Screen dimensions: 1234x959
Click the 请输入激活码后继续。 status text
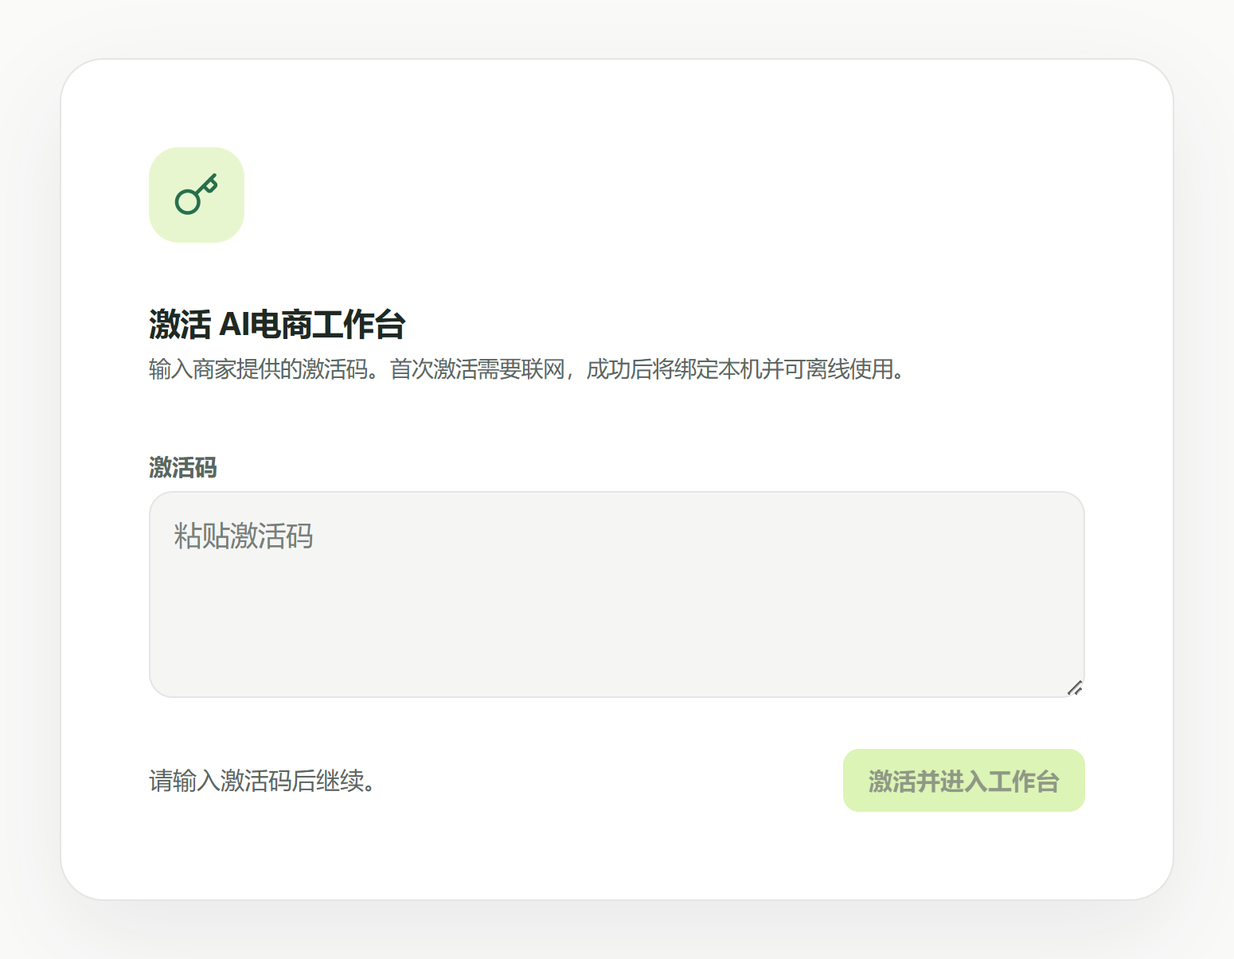click(x=263, y=781)
